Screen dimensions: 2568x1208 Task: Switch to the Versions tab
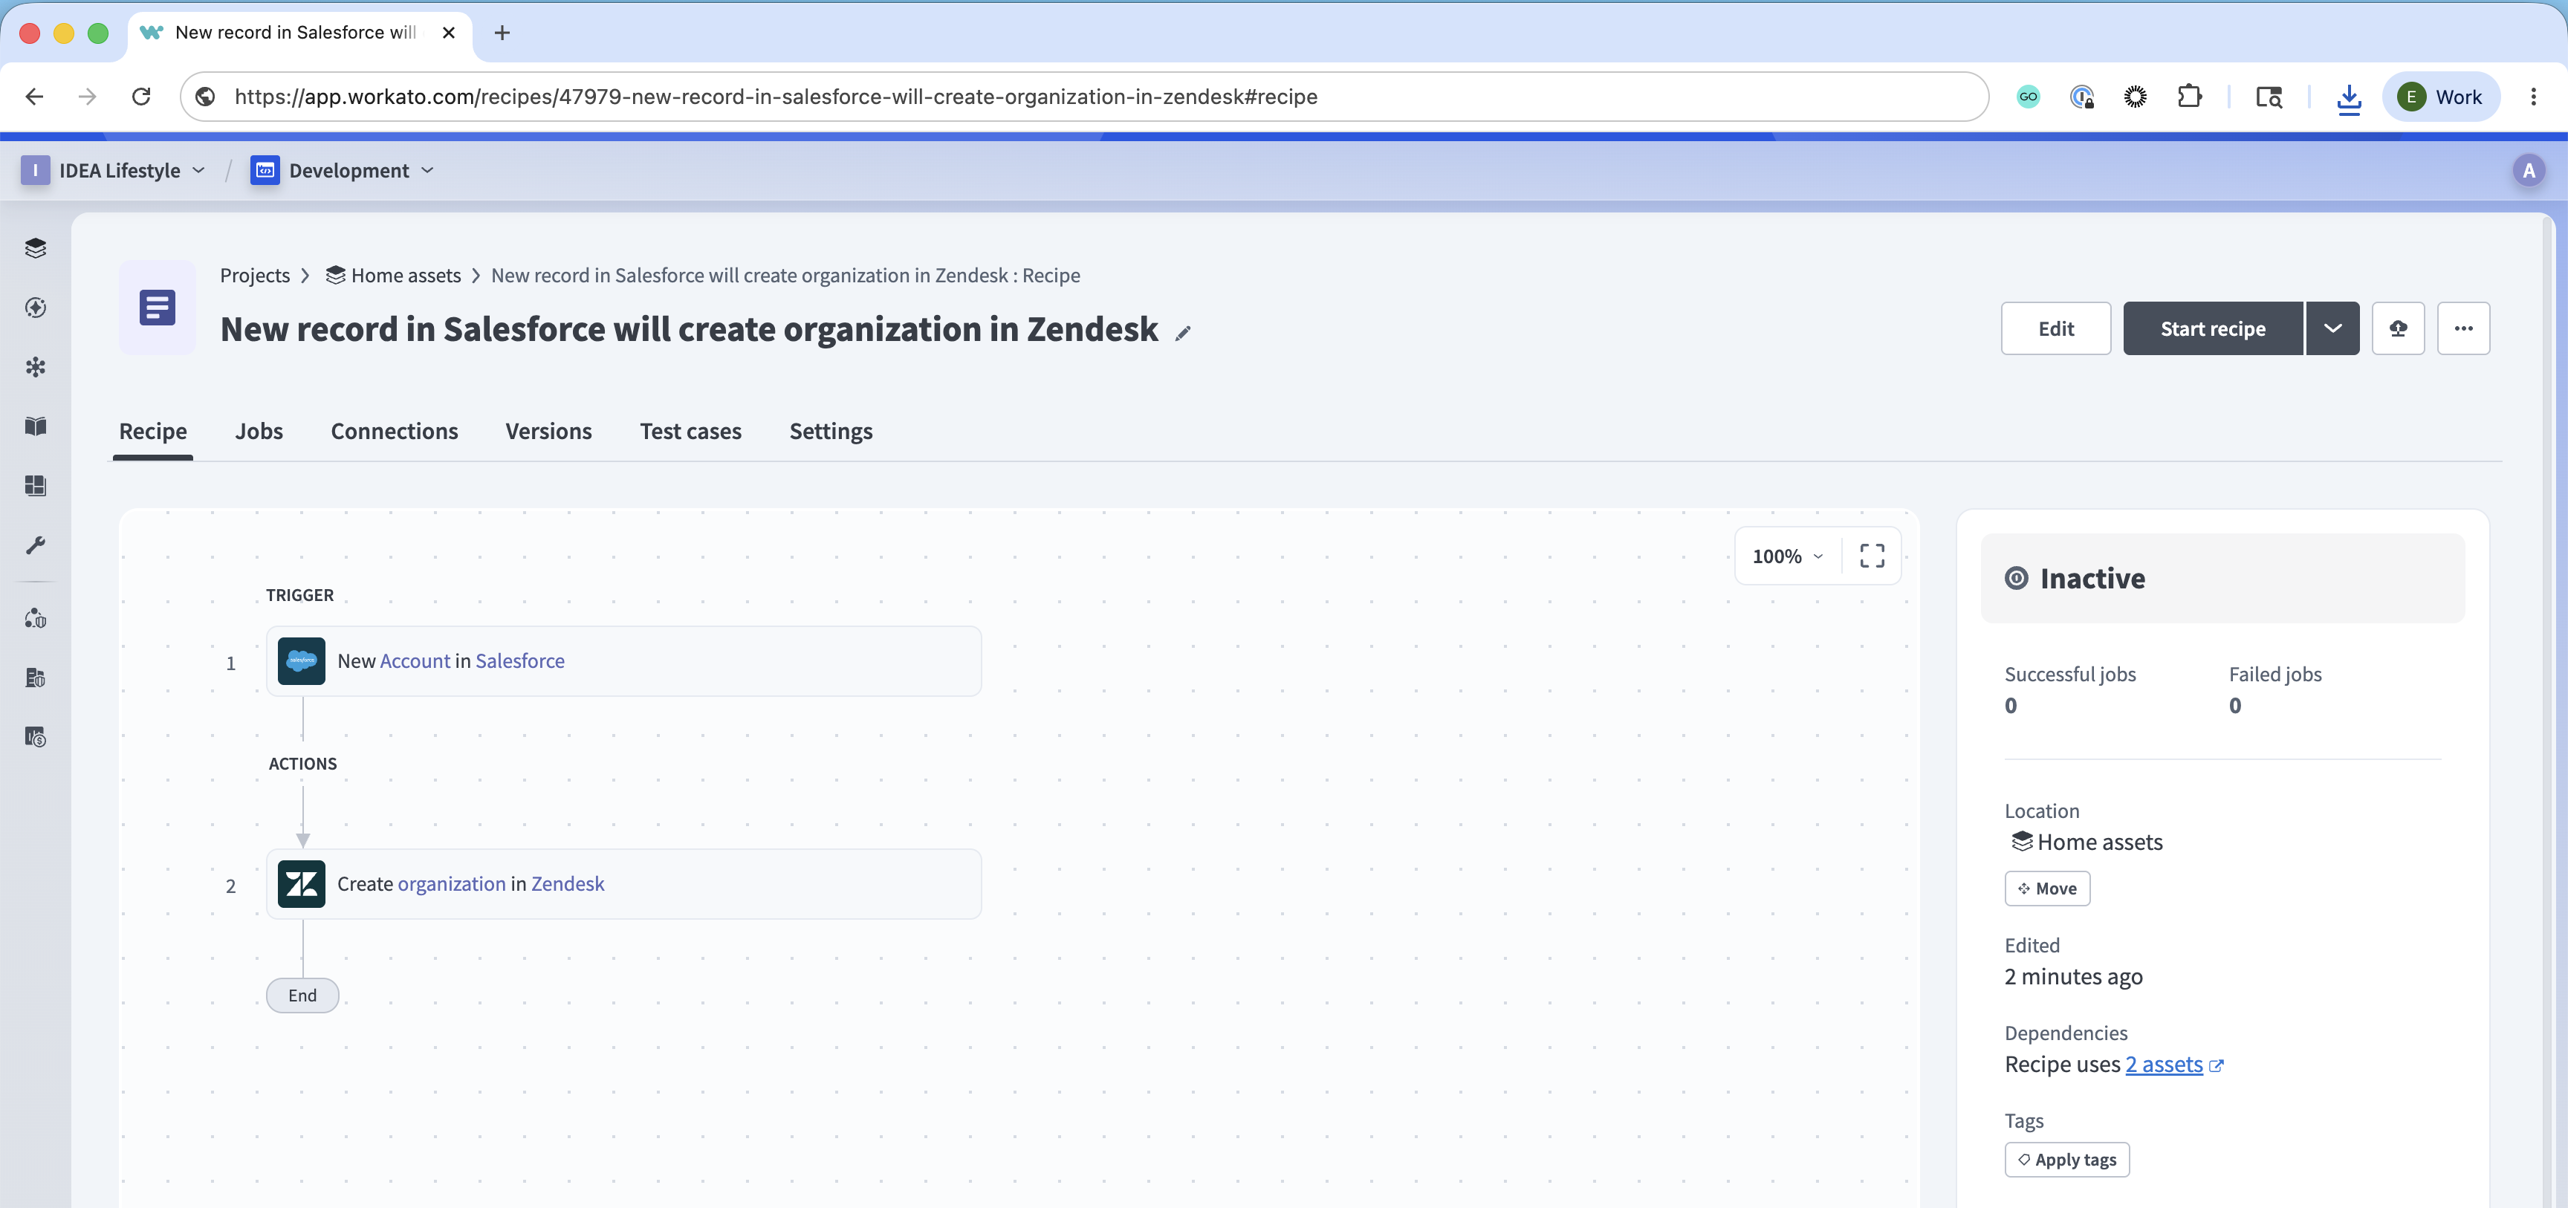point(548,432)
